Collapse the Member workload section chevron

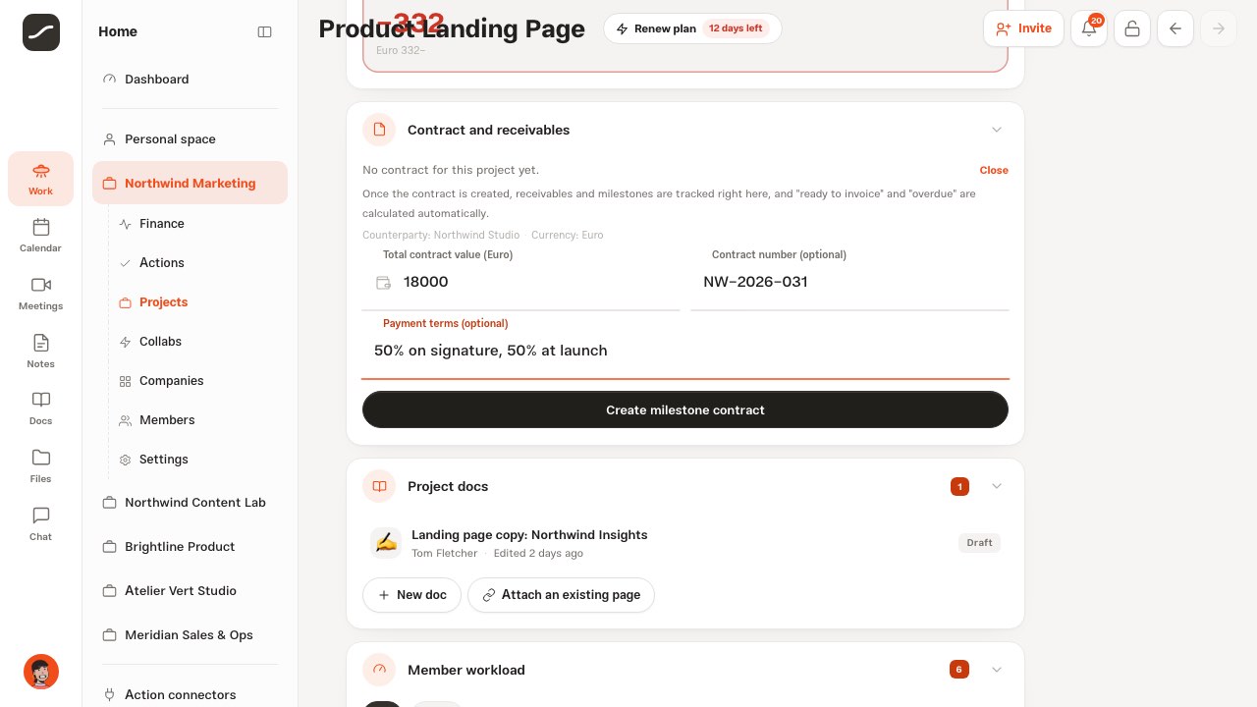tap(997, 670)
